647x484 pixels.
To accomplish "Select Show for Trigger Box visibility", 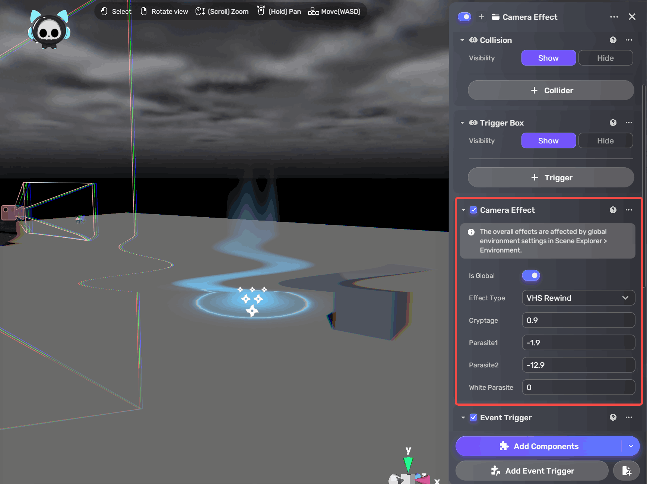I will point(548,140).
